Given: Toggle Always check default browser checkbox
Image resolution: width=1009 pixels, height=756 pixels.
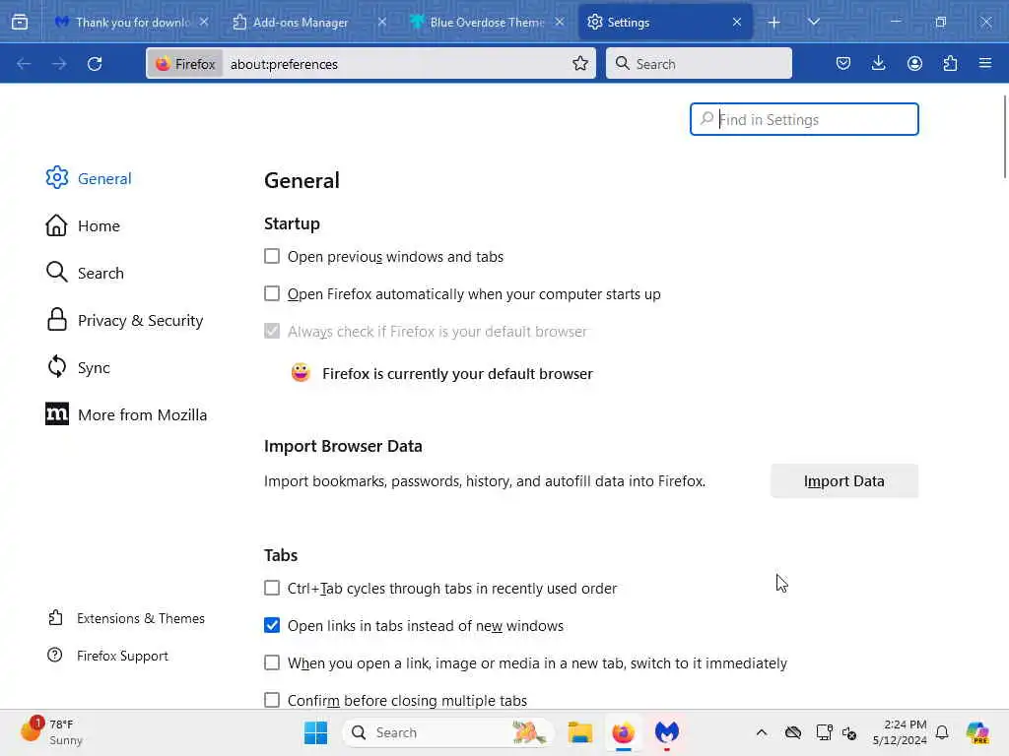Looking at the screenshot, I should tap(272, 331).
